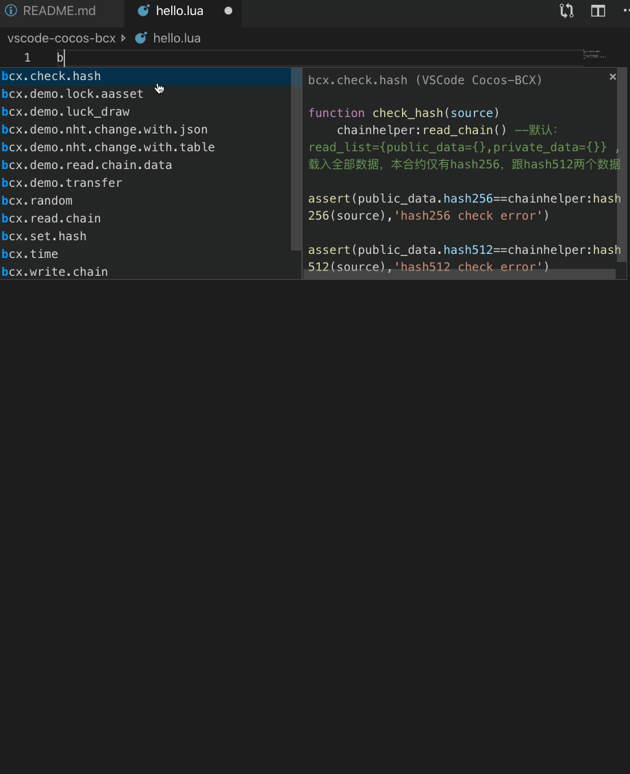Click the 'hash512 check error' string
Image resolution: width=630 pixels, height=774 pixels.
[468, 267]
